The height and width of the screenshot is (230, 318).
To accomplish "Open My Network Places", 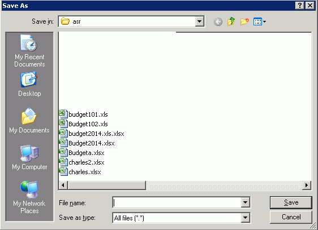I will coord(29,197).
